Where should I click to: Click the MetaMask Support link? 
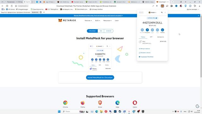pyautogui.click(x=146, y=57)
